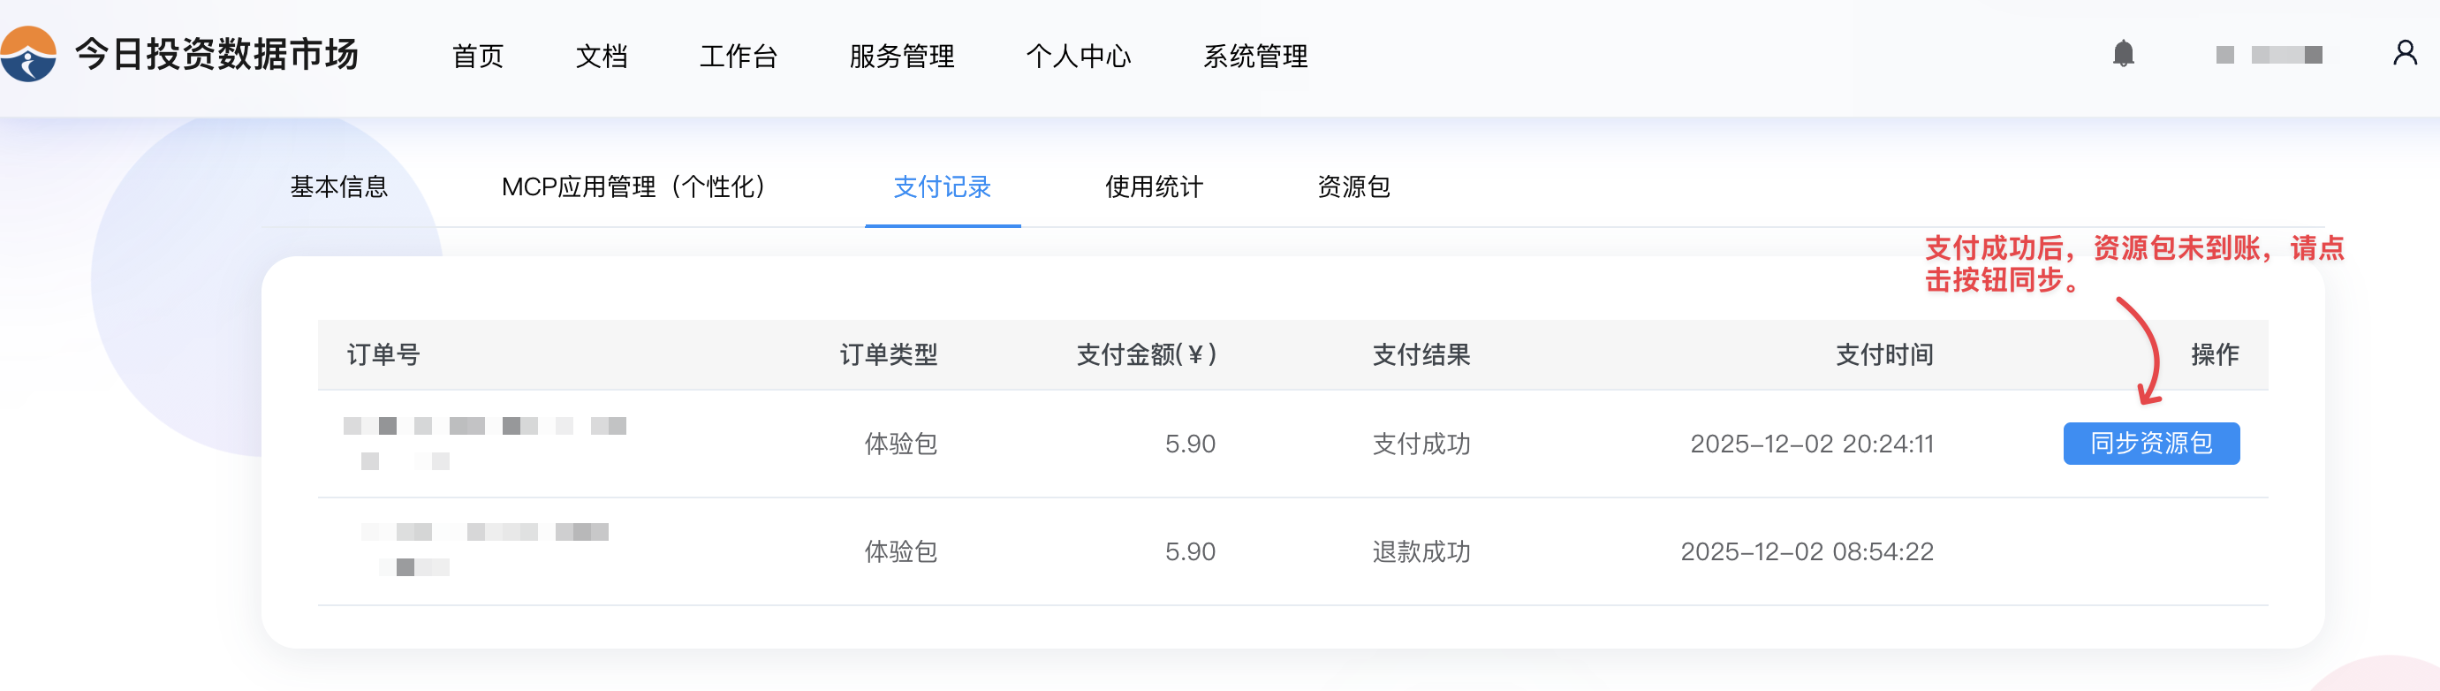Select the 支付记录 tab
The width and height of the screenshot is (2440, 691).
click(x=942, y=186)
